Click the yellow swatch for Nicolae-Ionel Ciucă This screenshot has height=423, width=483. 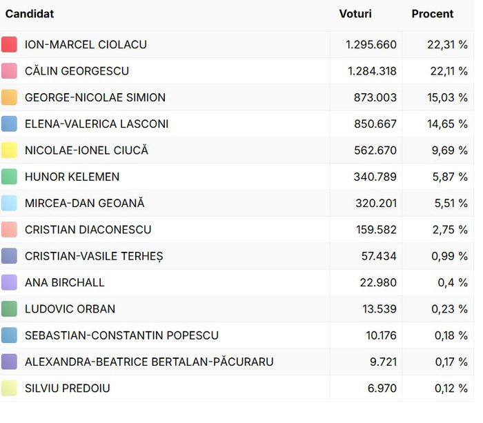(9, 150)
